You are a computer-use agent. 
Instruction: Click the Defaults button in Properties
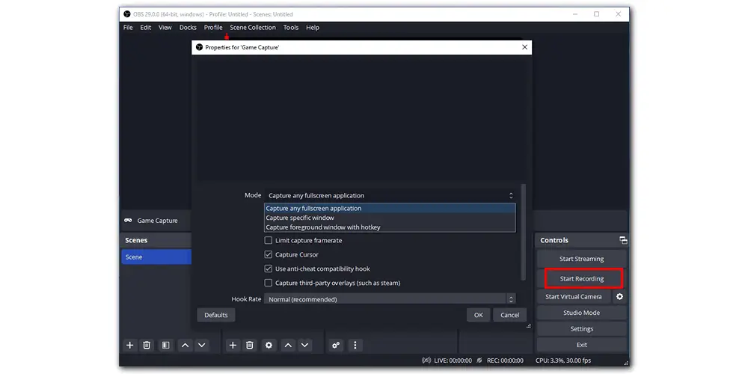(x=216, y=315)
